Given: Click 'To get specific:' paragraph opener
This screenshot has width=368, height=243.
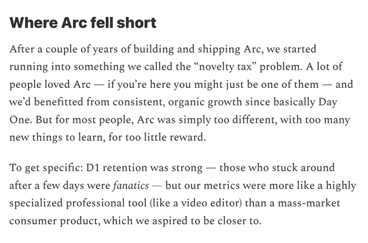Looking at the screenshot, I should pos(46,168).
